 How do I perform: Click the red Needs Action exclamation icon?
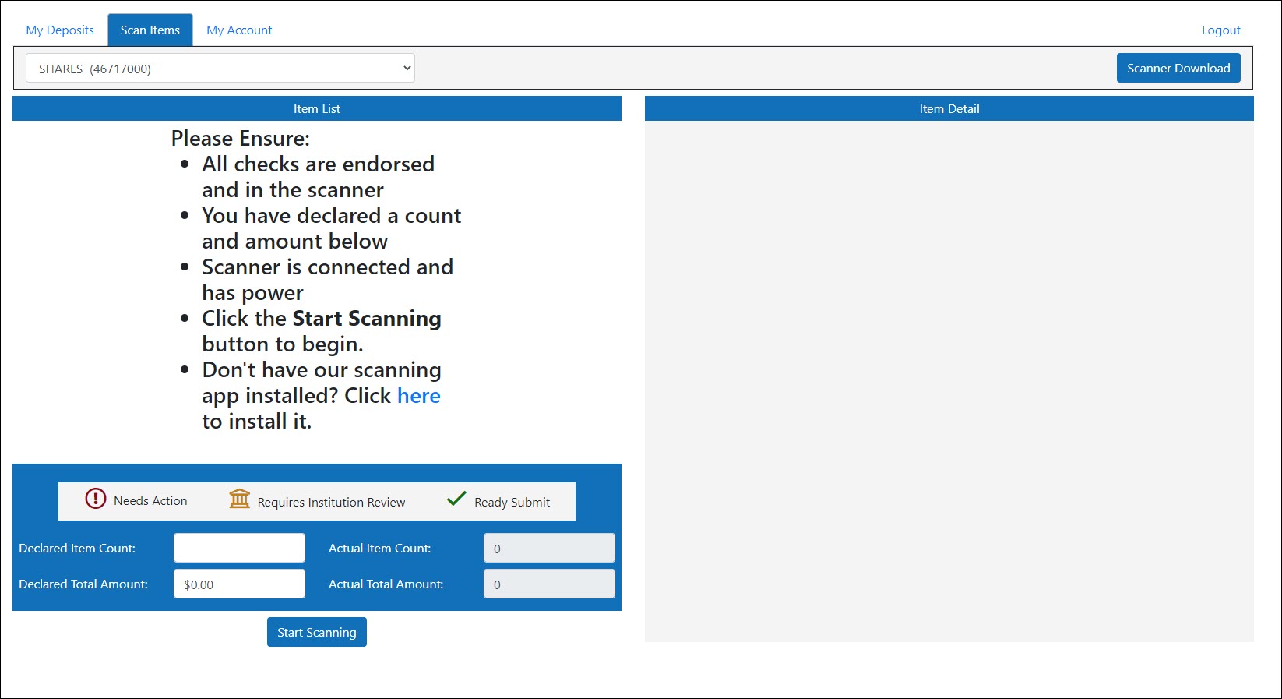pyautogui.click(x=95, y=499)
